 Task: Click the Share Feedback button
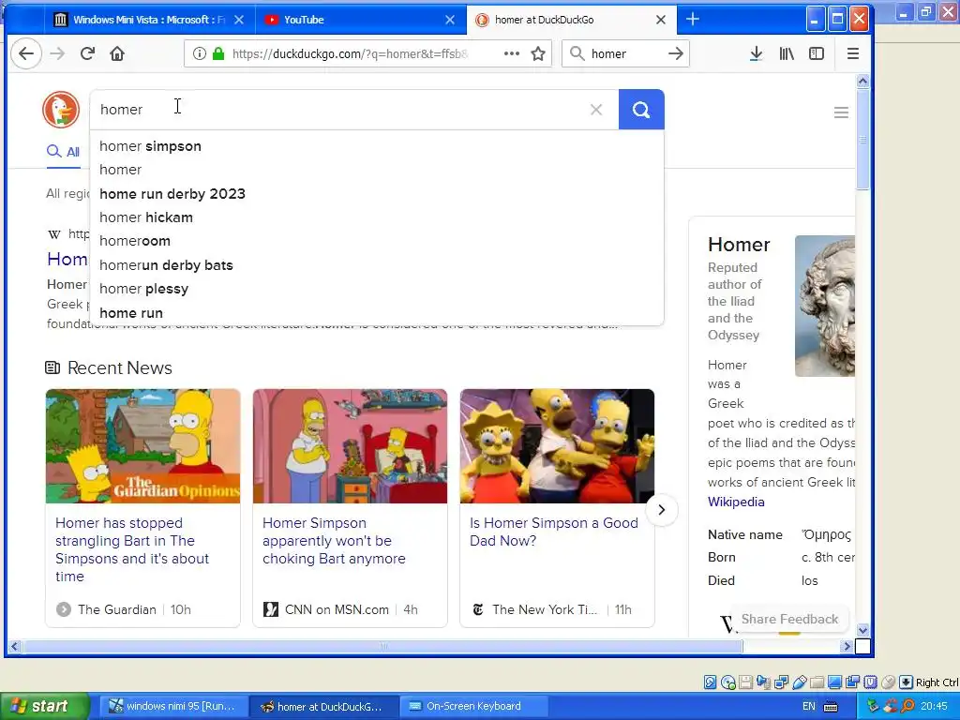point(789,619)
